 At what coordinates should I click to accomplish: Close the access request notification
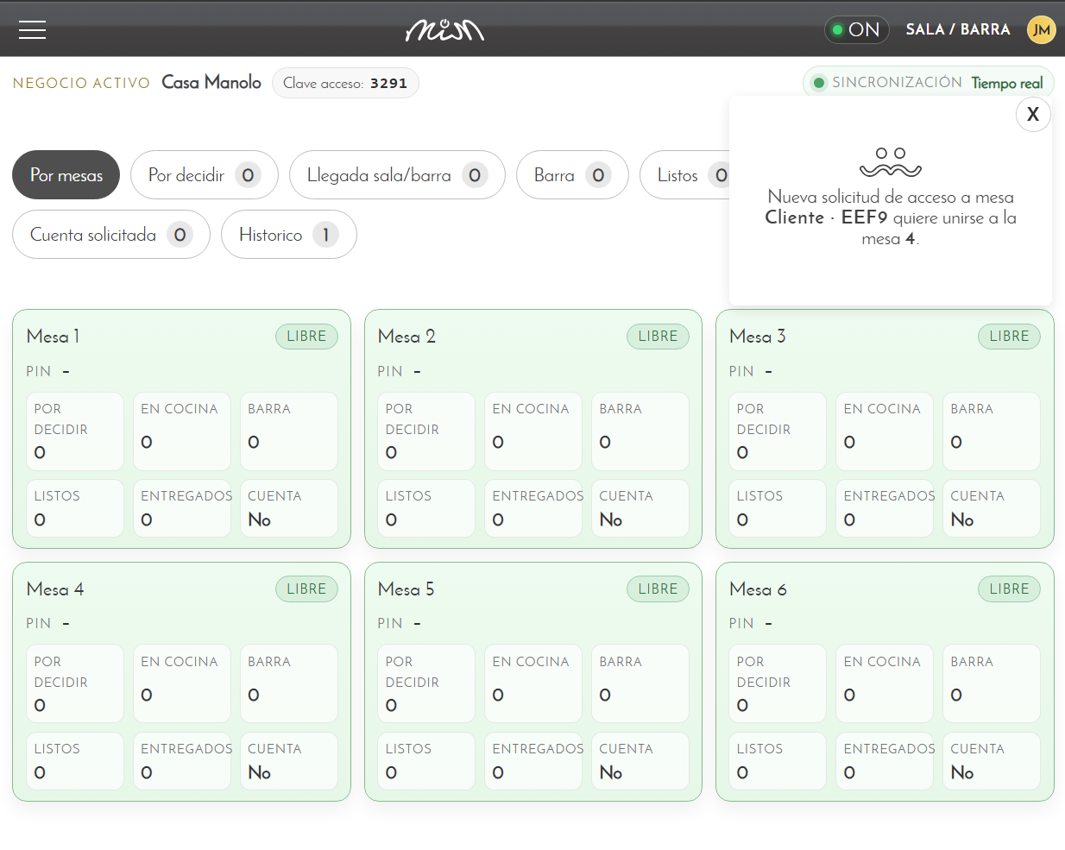[1033, 114]
